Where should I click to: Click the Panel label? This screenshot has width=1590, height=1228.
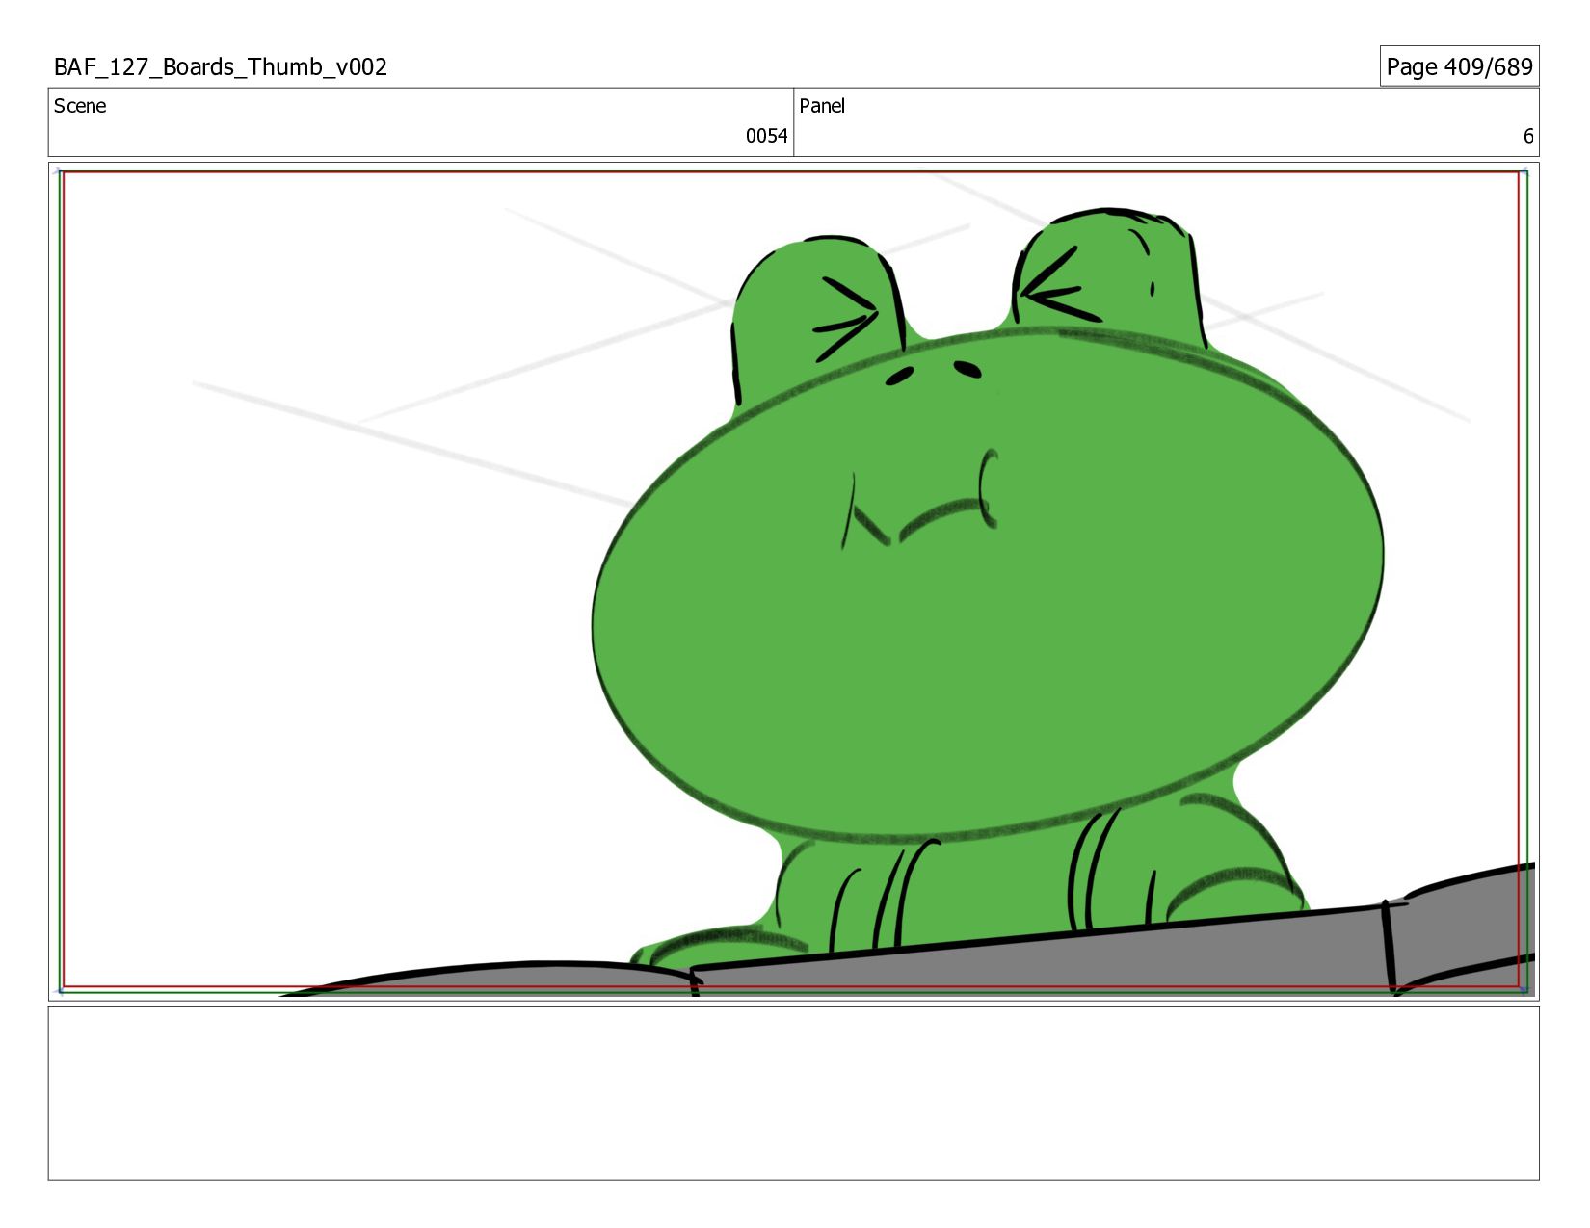[x=822, y=106]
